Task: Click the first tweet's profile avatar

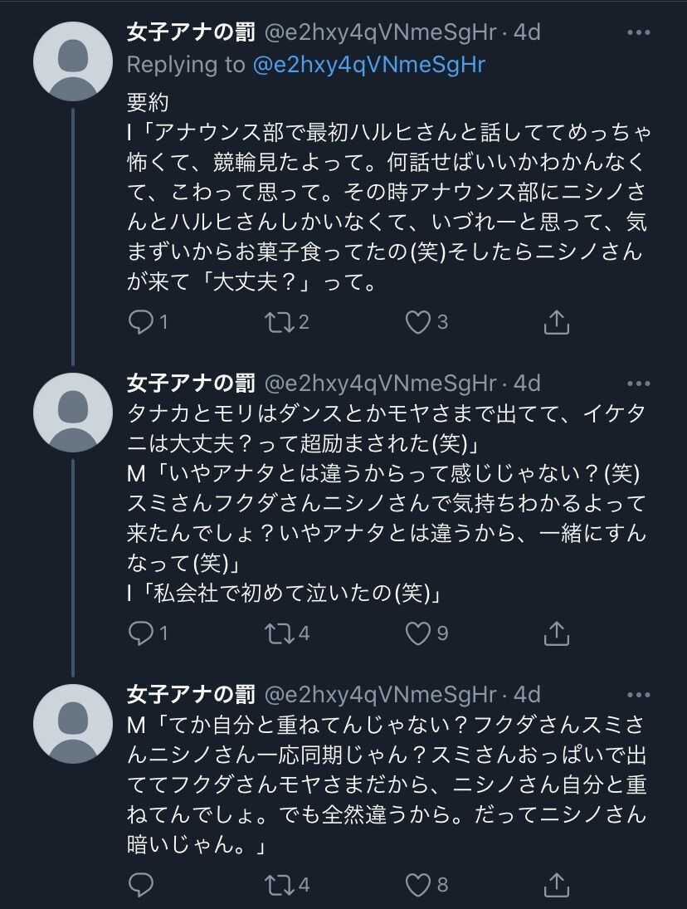Action: (x=73, y=61)
